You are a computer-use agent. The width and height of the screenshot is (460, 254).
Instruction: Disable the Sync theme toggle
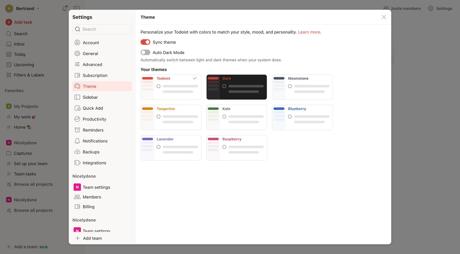tap(145, 42)
